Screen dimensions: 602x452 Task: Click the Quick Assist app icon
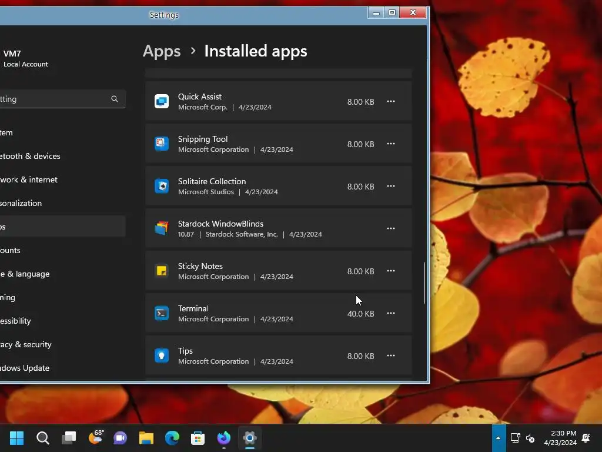(x=162, y=101)
